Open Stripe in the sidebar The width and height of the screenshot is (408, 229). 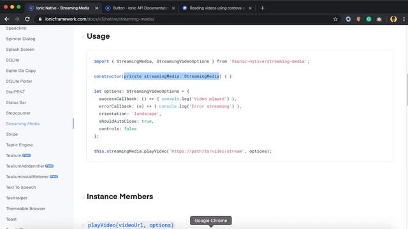coord(11,134)
